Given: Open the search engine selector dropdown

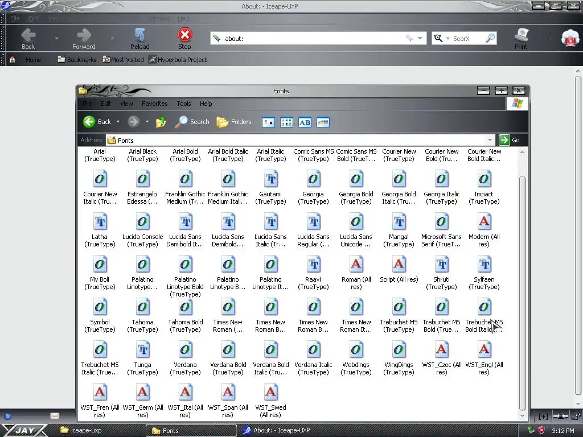Looking at the screenshot, I should coord(447,39).
